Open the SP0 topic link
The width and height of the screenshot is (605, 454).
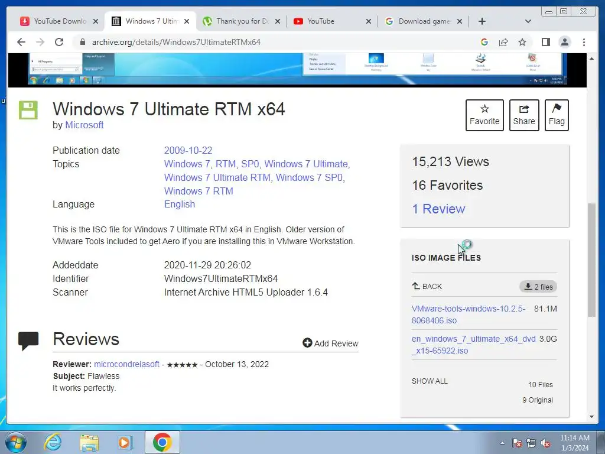tap(250, 164)
